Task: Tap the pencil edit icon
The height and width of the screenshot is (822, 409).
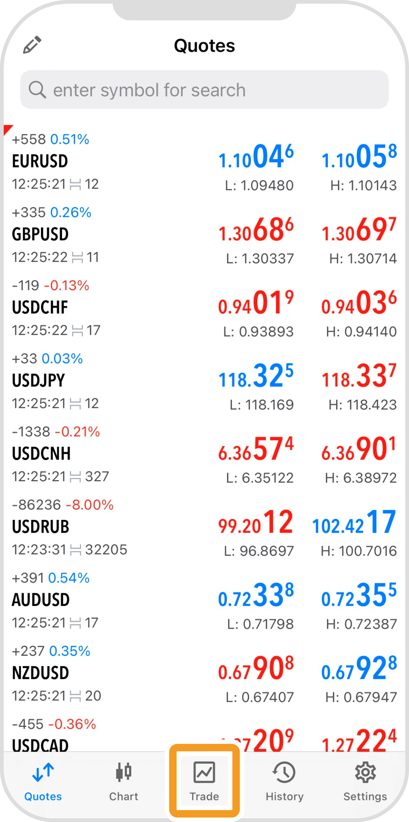Action: pos(32,45)
